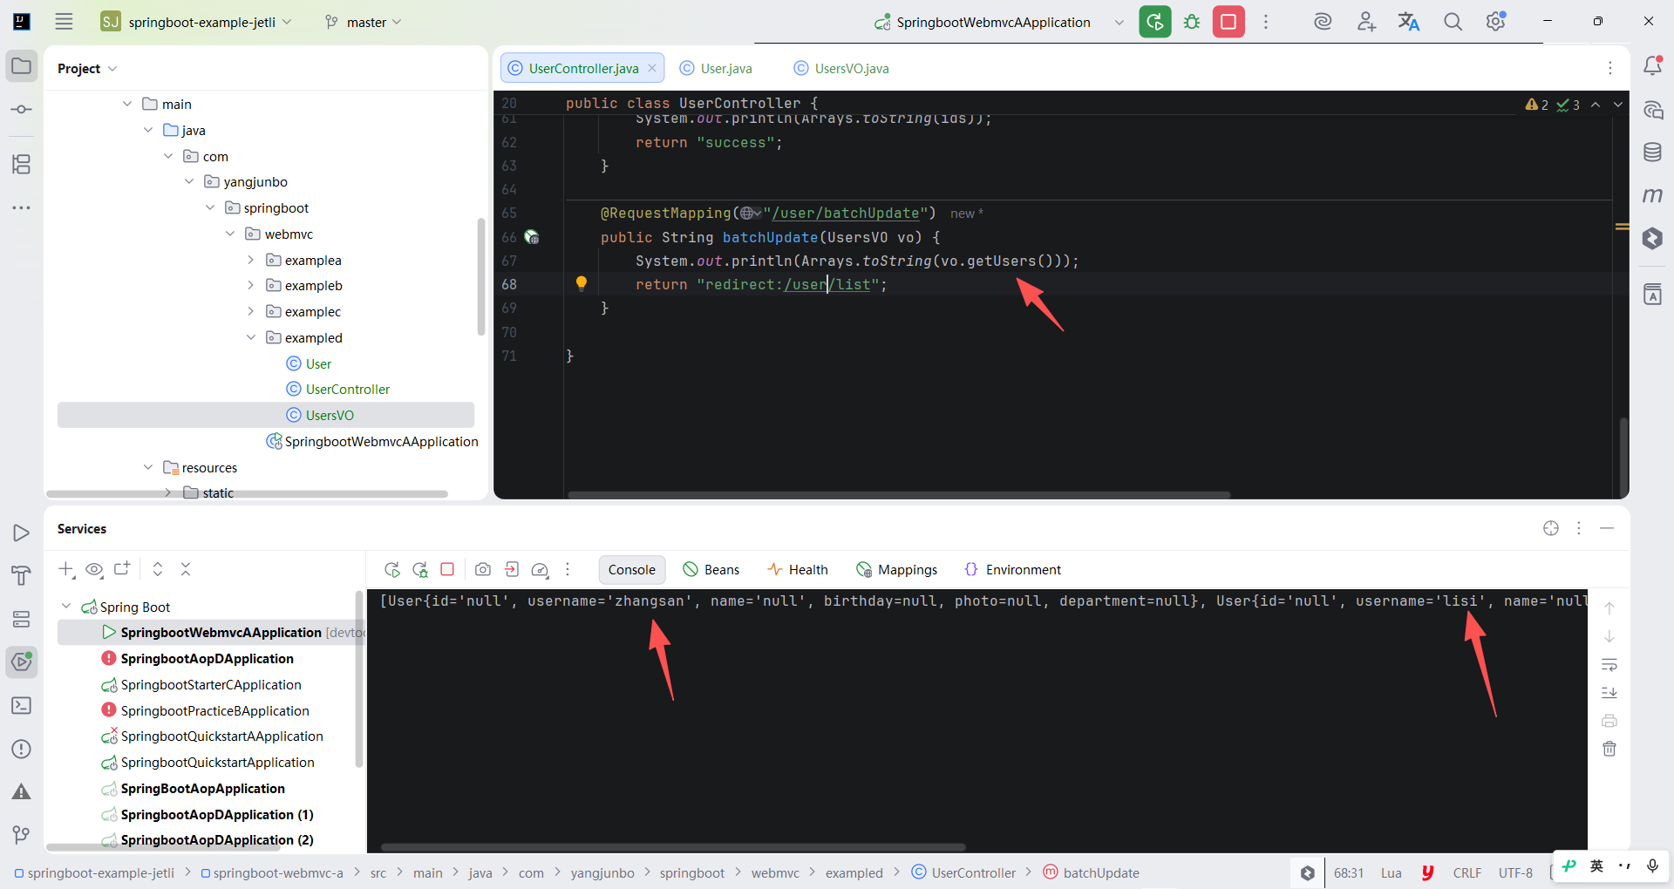Click UserController in breadcrumb bar
Image resolution: width=1674 pixels, height=889 pixels.
[x=963, y=872]
